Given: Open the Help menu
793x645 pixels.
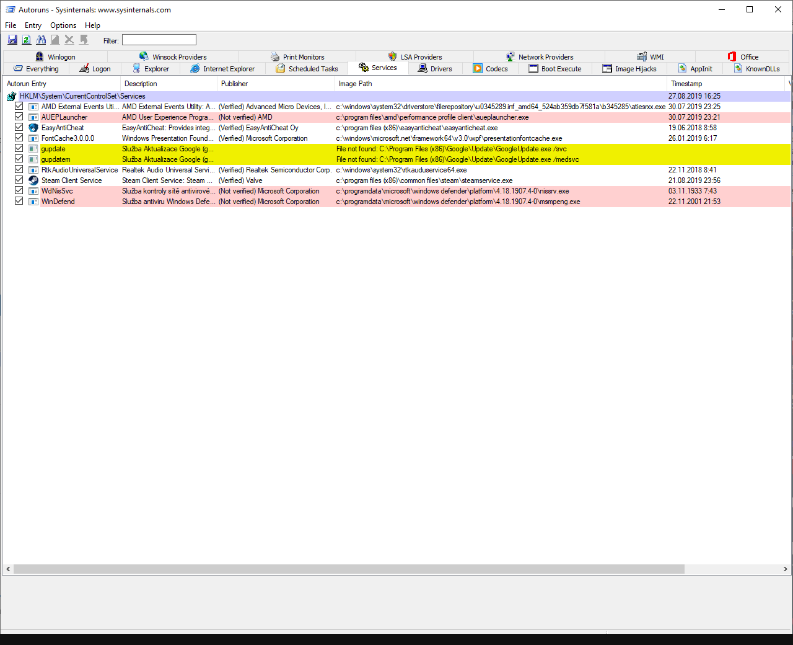Looking at the screenshot, I should click(92, 25).
